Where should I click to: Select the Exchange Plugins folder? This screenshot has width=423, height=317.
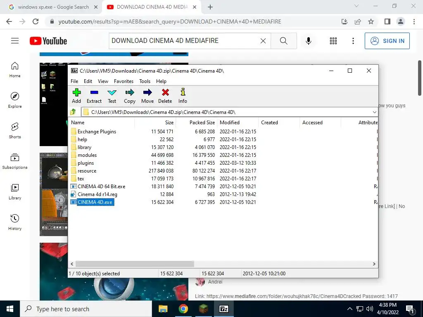point(97,132)
